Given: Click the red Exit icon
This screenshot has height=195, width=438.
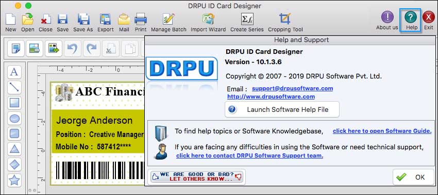Looking at the screenshot, I should click(429, 17).
